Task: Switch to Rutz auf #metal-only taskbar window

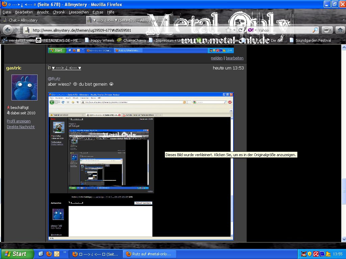Action: point(149,254)
